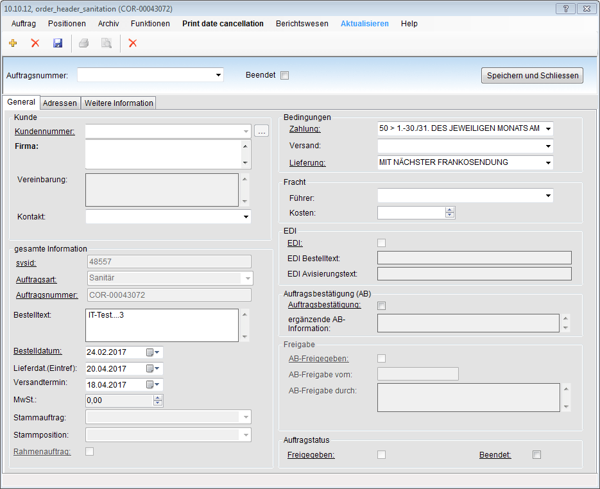Viewport: 600px width, 489px height.
Task: Expand the Auftragsart dropdown
Action: coord(248,278)
